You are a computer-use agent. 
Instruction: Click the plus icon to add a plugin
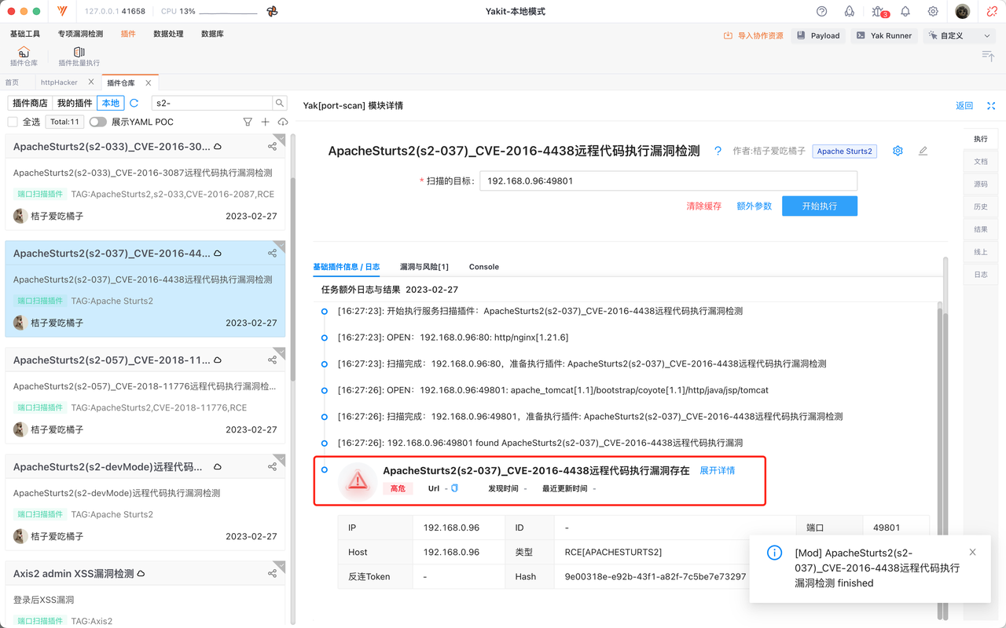pos(265,122)
